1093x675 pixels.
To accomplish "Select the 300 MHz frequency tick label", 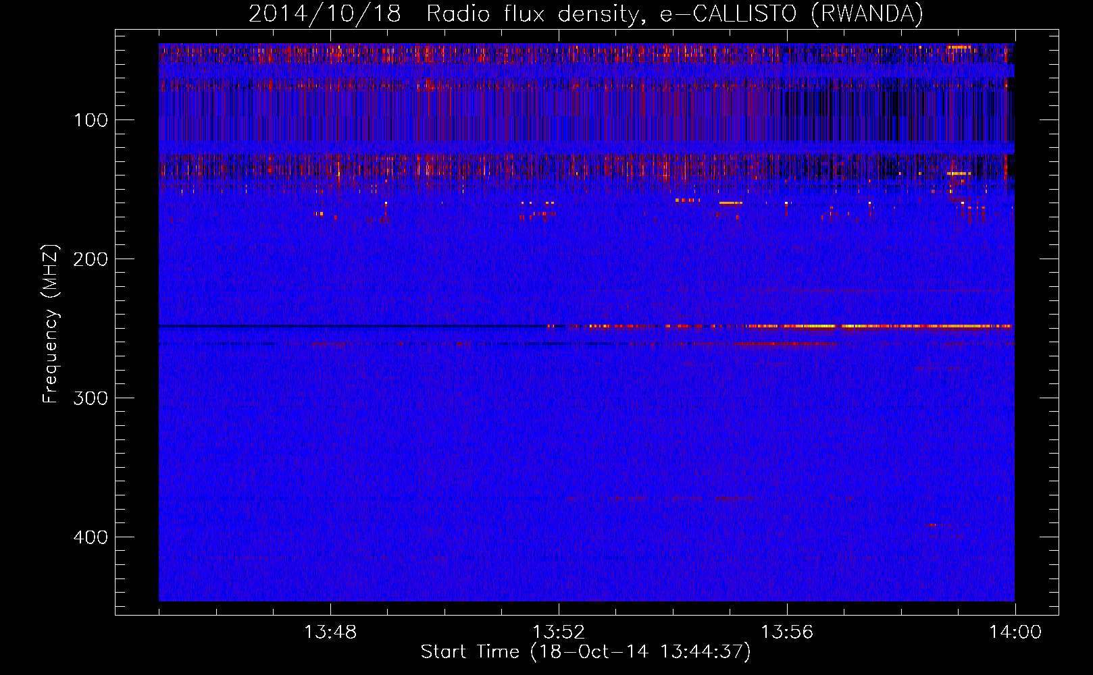I will (91, 398).
